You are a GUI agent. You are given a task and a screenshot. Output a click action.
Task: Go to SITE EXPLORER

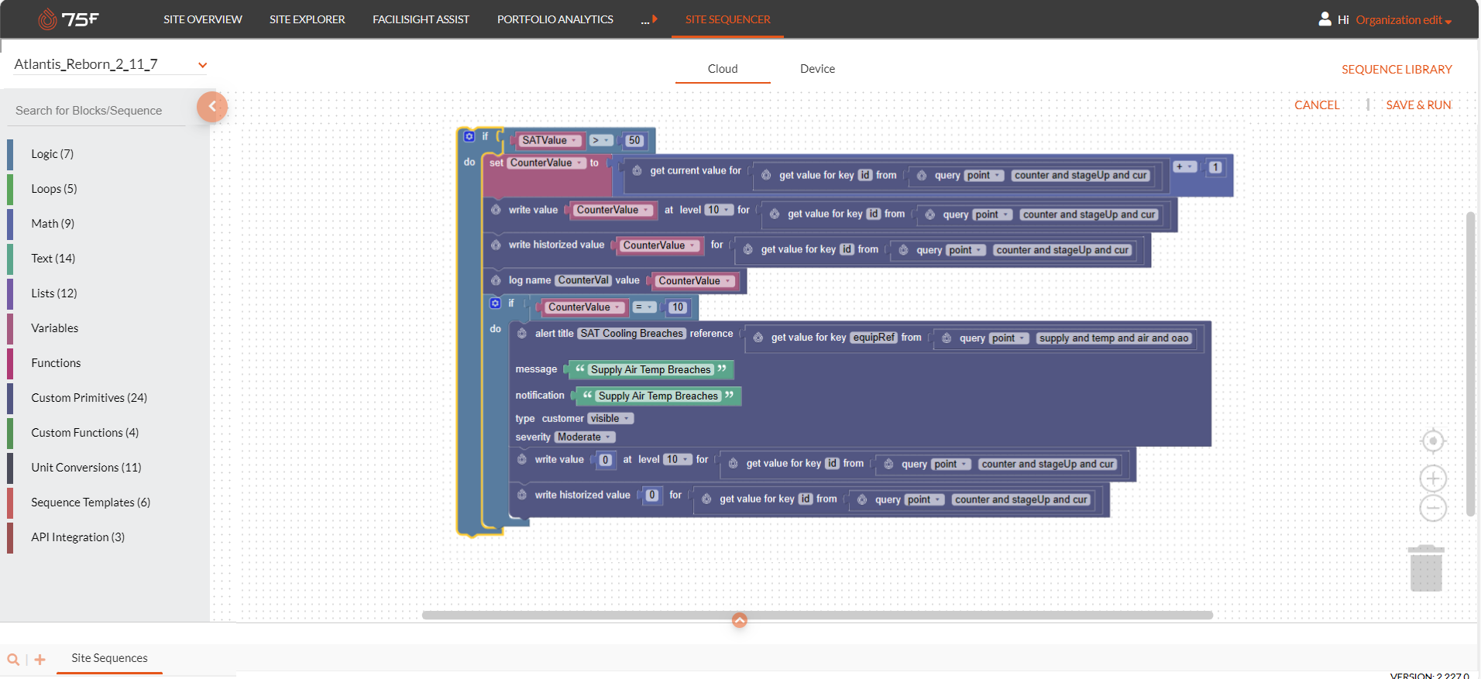(308, 19)
